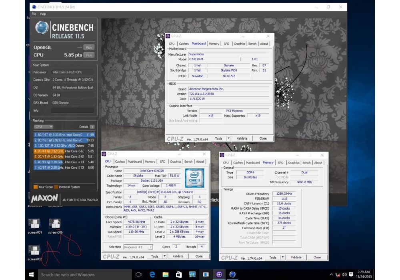Select ranking row 1, the 8C/16T @ 3.33 GHz Xeon
The height and width of the screenshot is (280, 400).
(x=64, y=135)
